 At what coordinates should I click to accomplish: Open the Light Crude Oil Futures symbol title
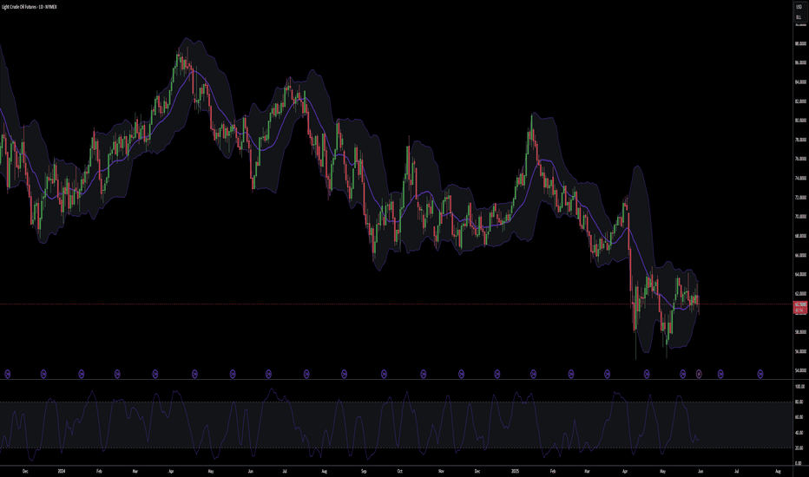pos(29,7)
